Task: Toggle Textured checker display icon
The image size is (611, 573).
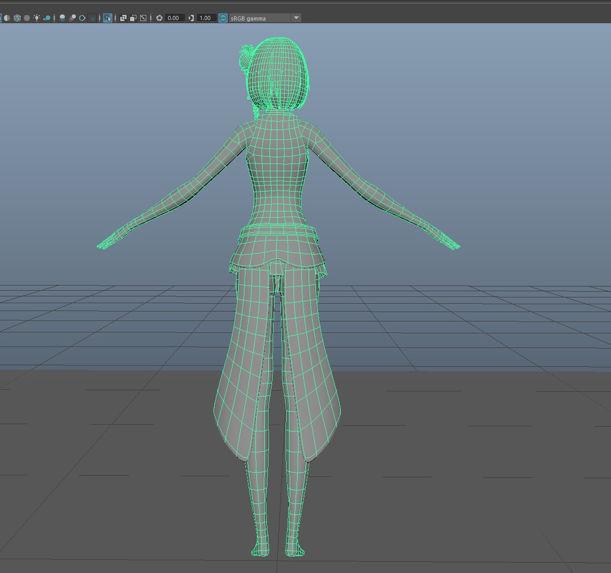Action: pyautogui.click(x=27, y=18)
